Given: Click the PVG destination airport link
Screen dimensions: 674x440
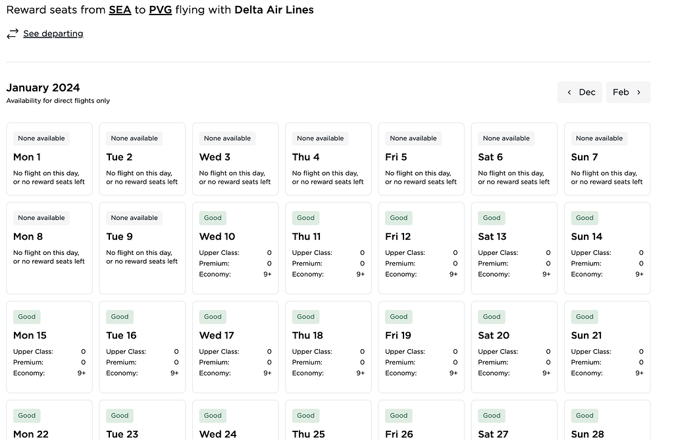Looking at the screenshot, I should click(160, 10).
